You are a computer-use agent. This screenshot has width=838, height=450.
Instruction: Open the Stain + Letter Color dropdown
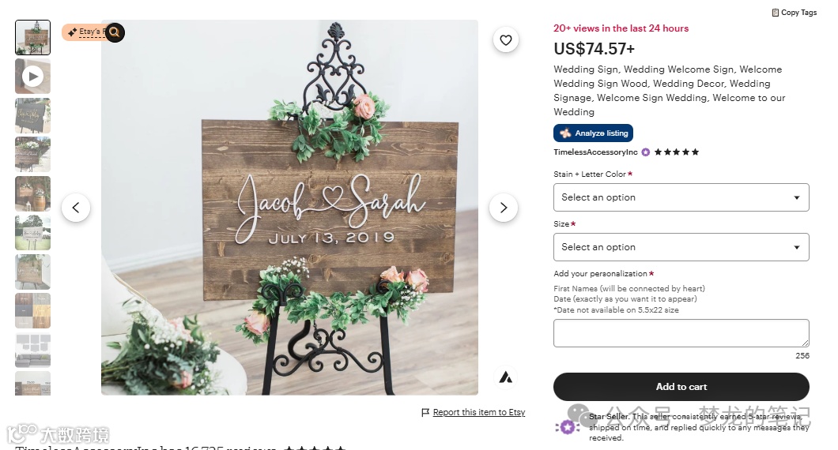(x=681, y=197)
